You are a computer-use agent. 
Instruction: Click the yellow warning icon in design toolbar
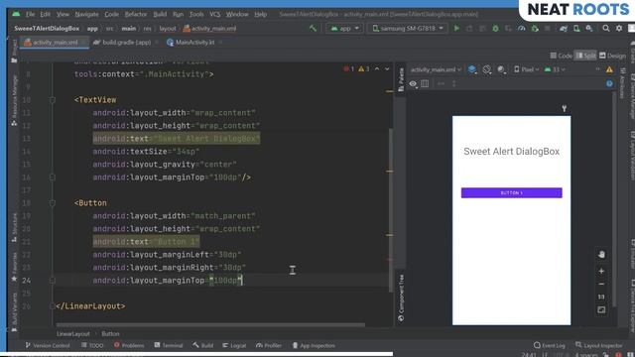(x=609, y=69)
